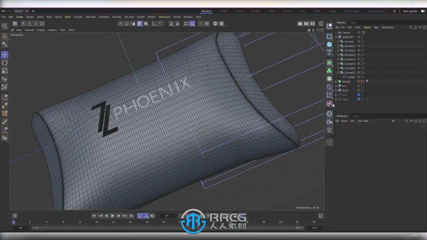
Task: Select the Rotate tool in left toolbar
Action: click(x=5, y=63)
